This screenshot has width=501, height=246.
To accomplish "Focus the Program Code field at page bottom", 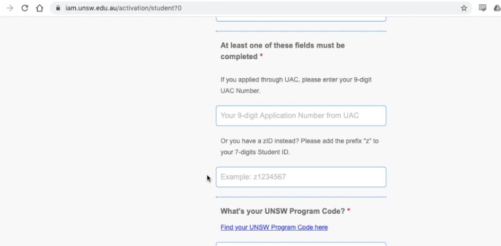I will click(x=301, y=244).
